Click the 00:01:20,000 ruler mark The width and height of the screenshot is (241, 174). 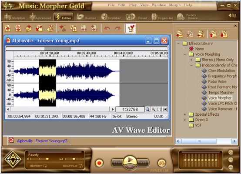pyautogui.click(x=50, y=53)
